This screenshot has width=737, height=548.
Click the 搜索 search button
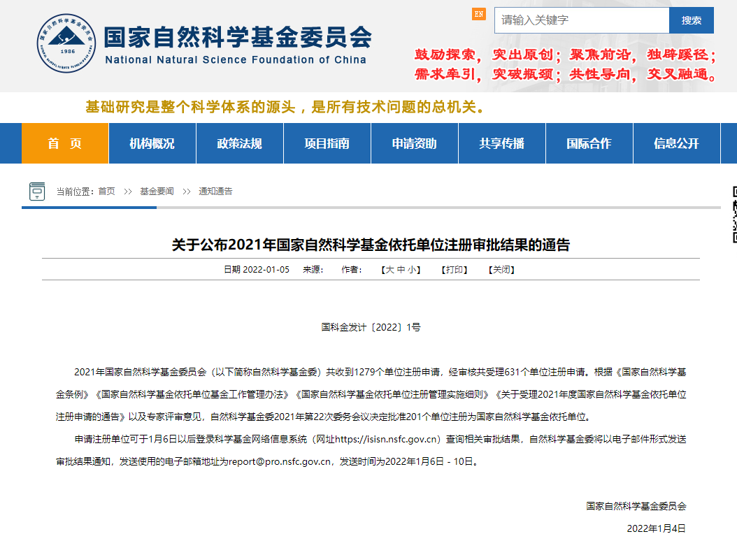coord(691,20)
